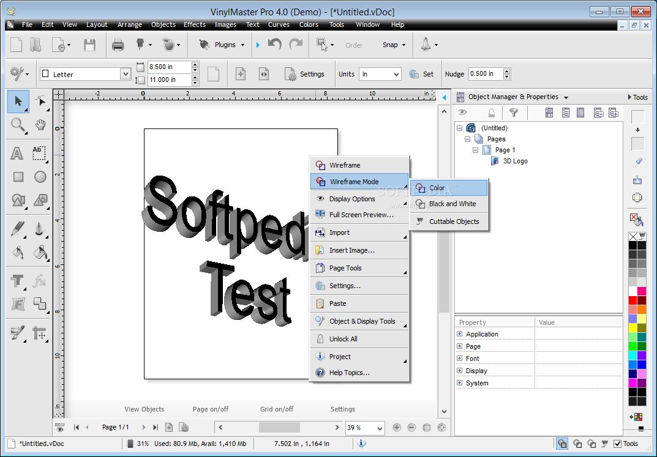Click the eyedropper icon in right panel
The image size is (657, 457).
point(637,162)
